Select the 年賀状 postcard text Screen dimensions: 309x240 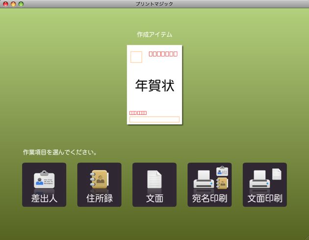(x=154, y=85)
